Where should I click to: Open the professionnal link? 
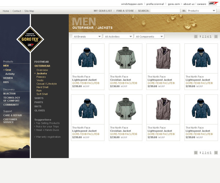pos(155,4)
